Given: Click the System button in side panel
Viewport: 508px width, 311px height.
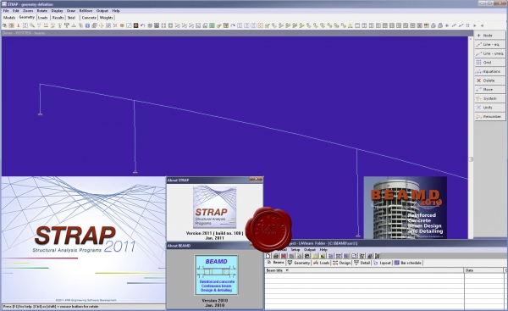Looking at the screenshot, I should (x=490, y=98).
